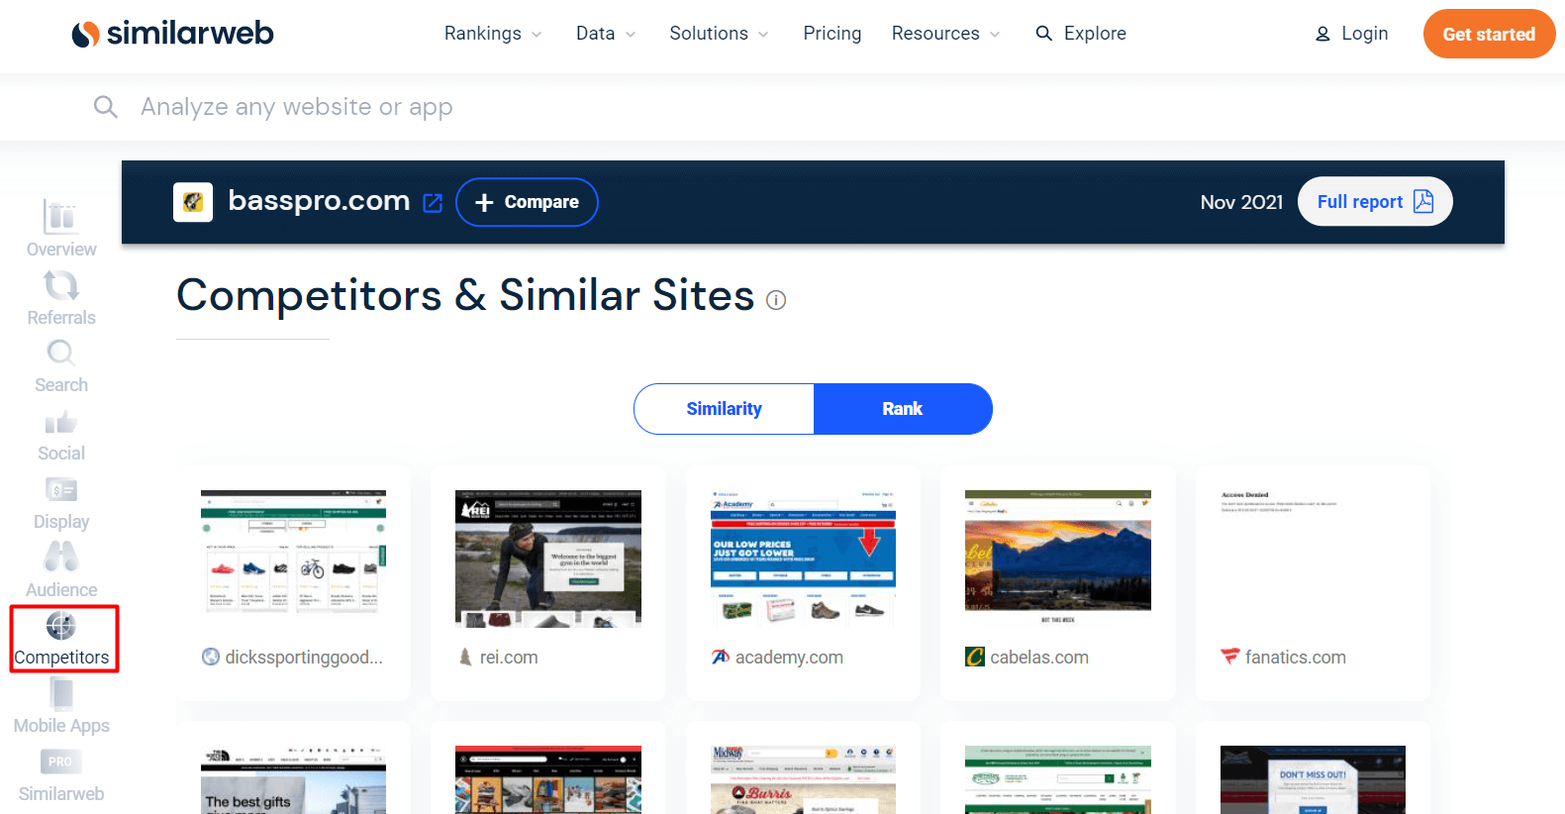The height and width of the screenshot is (814, 1565).
Task: Switch ranking to Rank
Action: click(x=903, y=409)
